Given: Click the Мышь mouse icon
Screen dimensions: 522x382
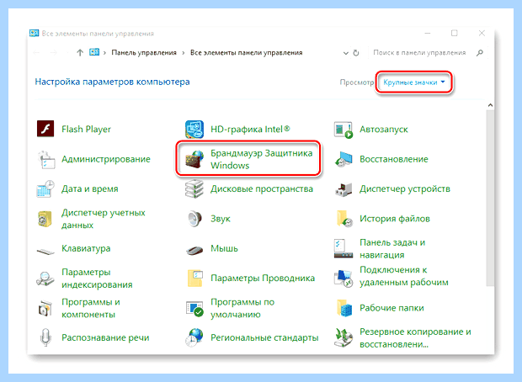Looking at the screenshot, I should 194,250.
